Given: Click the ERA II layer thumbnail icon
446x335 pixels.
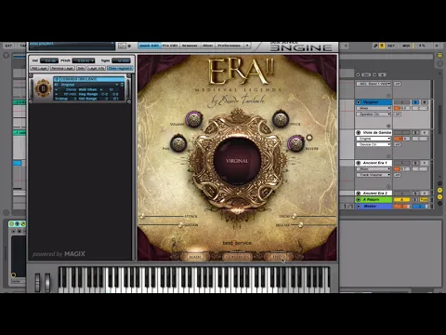Looking at the screenshot, I should coord(43,88).
